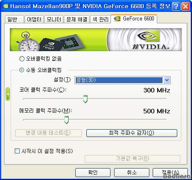Select the 오버클럭킹 없음 radio button
The image size is (192, 180).
[x=22, y=59]
